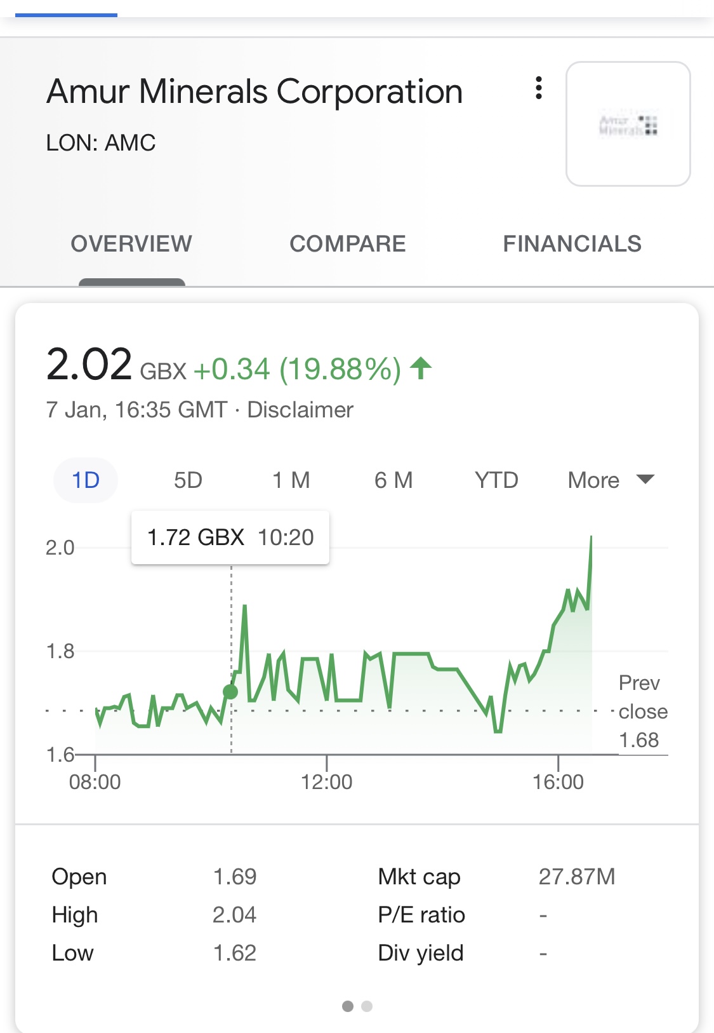
Task: Tap the Amur Minerals company logo thumbnail
Action: coord(628,124)
